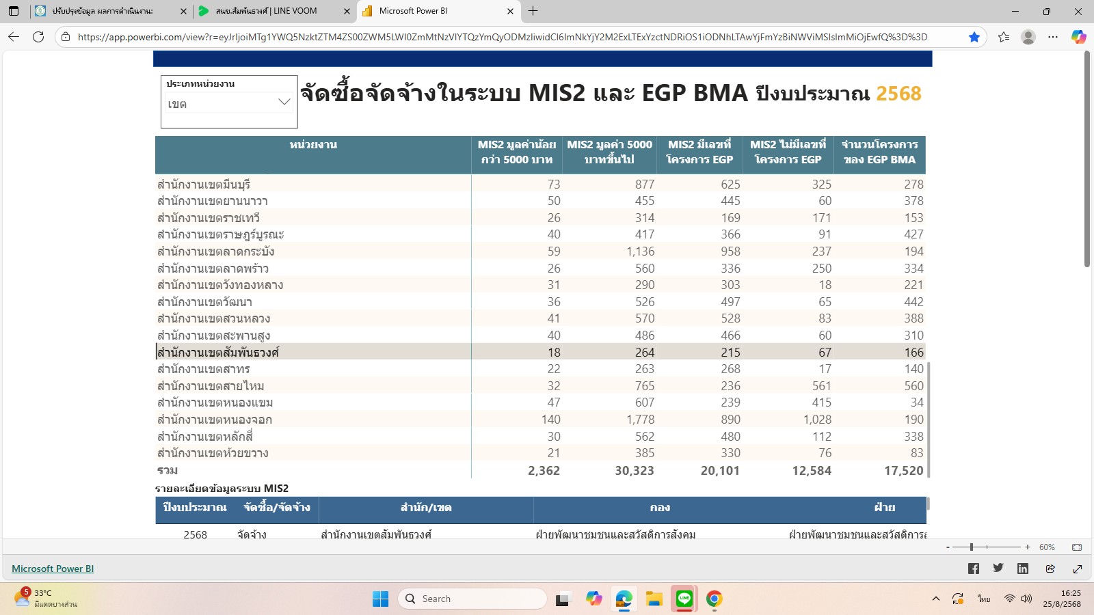Image resolution: width=1094 pixels, height=615 pixels.
Task: Click the share report icon
Action: (x=1050, y=569)
